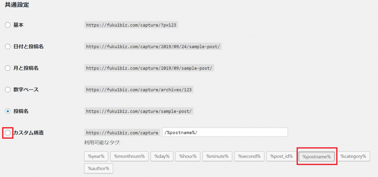Screen dimensions: 378x177
Task: Add the %monthnum% tag button
Action: pyautogui.click(x=130, y=156)
